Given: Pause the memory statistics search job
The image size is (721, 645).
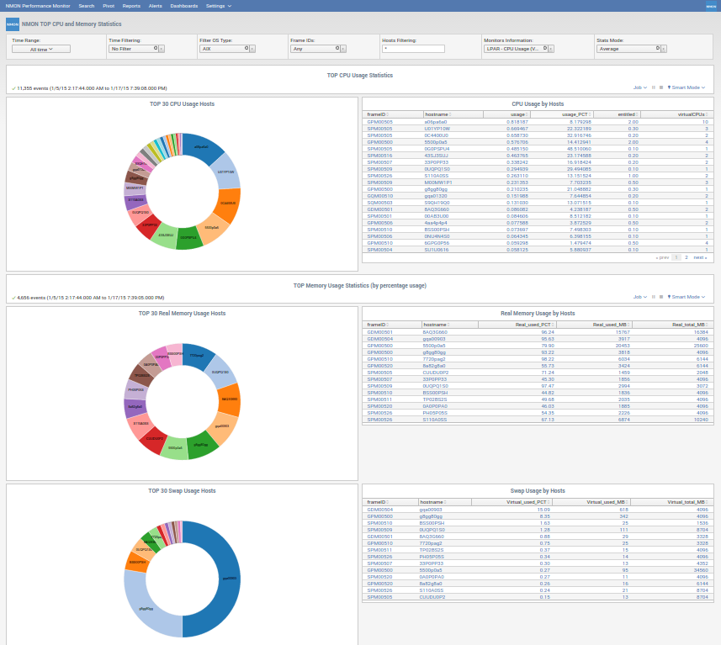Looking at the screenshot, I should click(653, 297).
